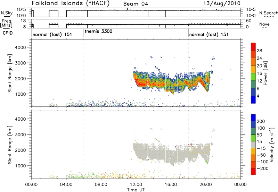Click 'Slant Range [km]' label of power panel

(10, 73)
